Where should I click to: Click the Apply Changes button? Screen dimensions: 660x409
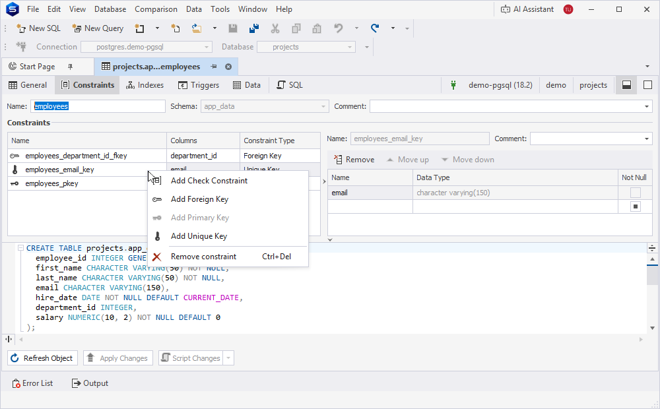tap(118, 358)
